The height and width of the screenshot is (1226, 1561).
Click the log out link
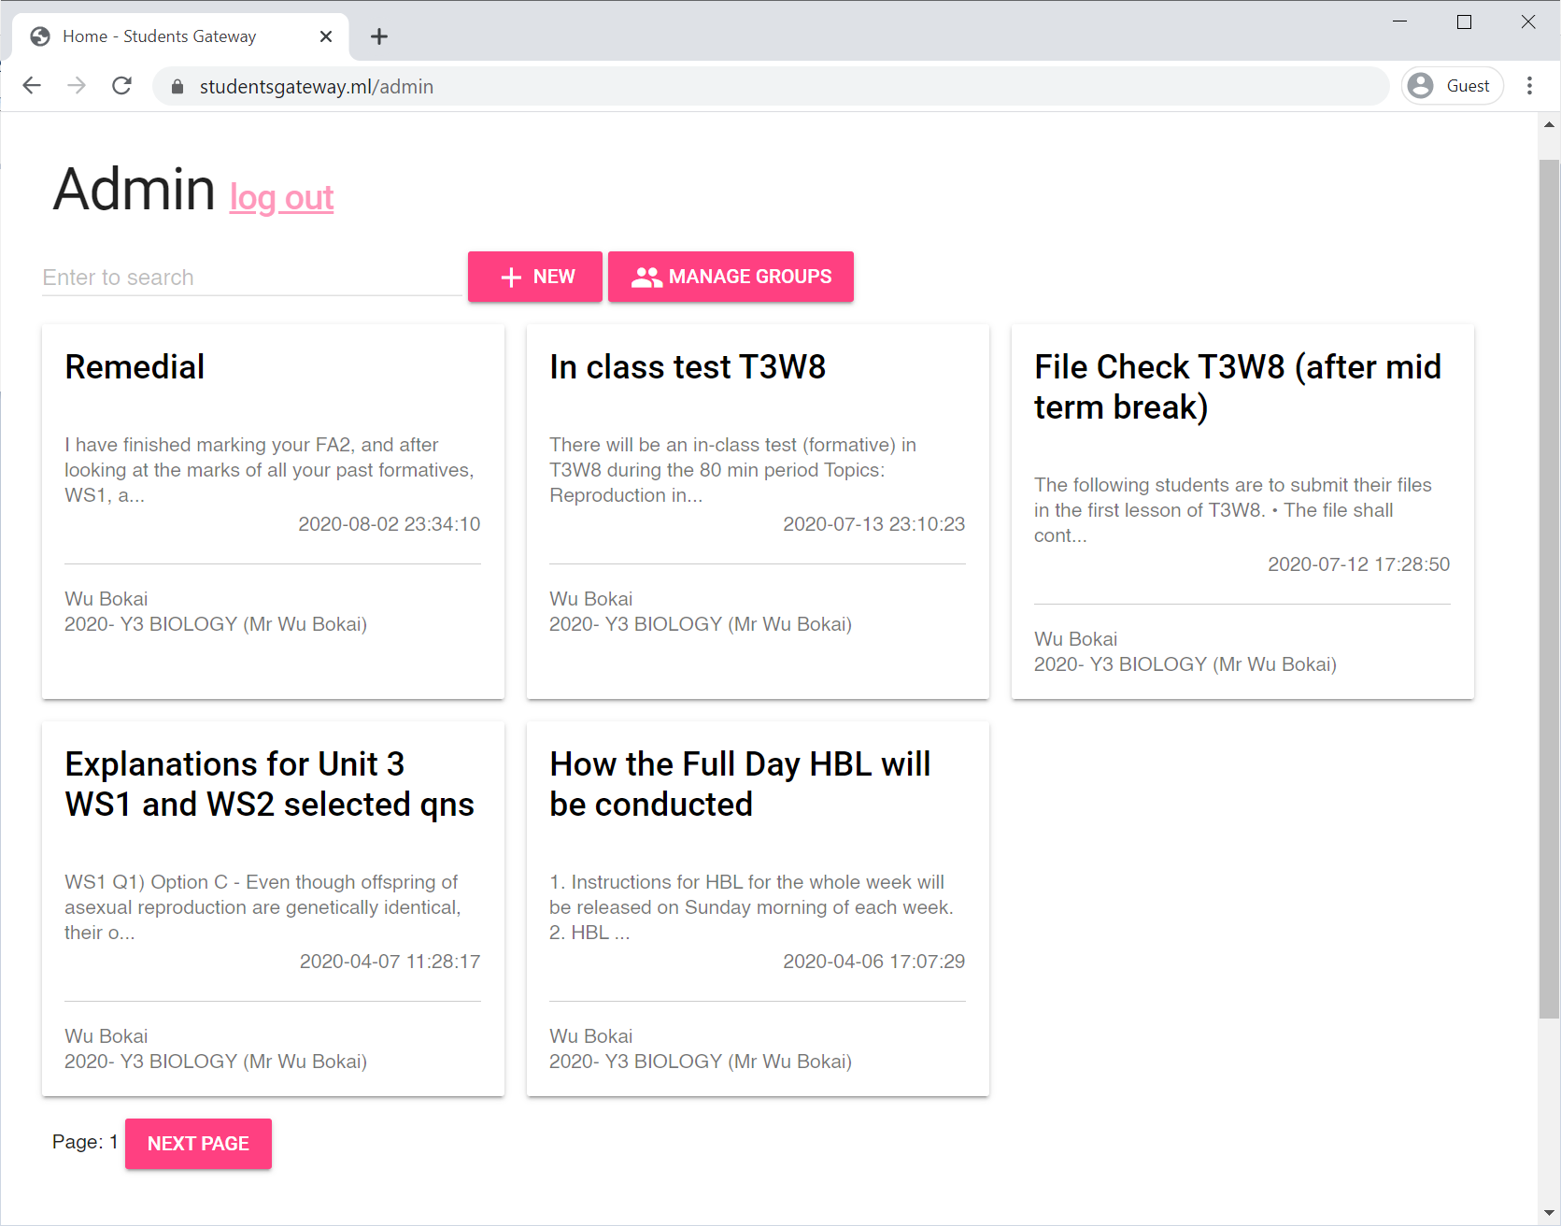point(281,198)
